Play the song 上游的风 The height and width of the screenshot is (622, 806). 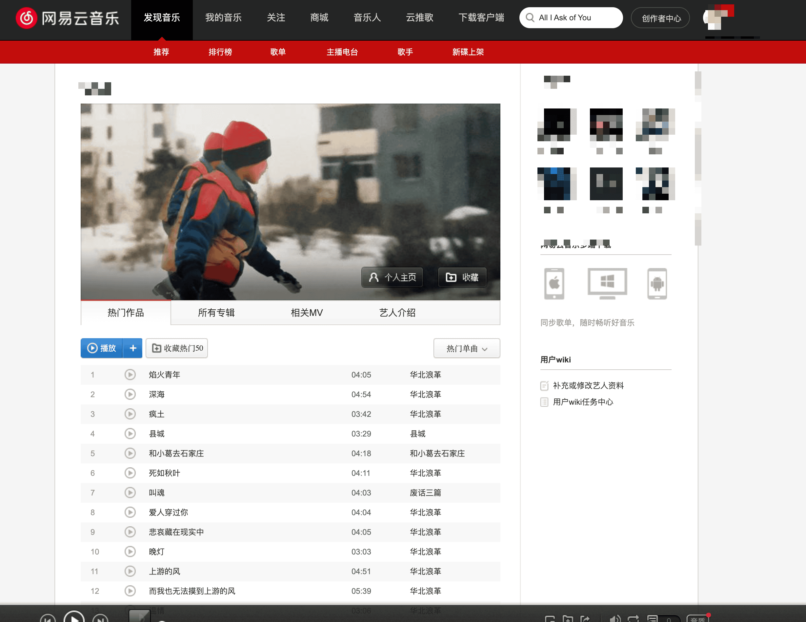(x=130, y=571)
